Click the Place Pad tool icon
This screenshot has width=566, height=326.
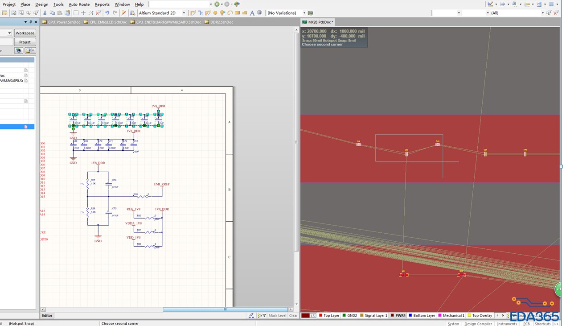coord(215,13)
